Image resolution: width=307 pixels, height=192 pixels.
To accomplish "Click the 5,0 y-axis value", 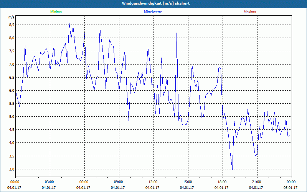I will (12, 117).
